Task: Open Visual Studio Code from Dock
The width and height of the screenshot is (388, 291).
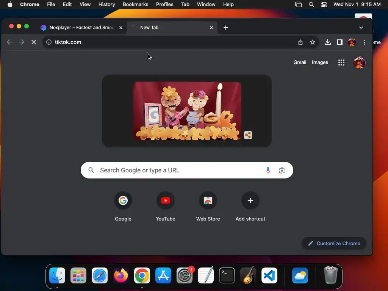Action: tap(269, 275)
